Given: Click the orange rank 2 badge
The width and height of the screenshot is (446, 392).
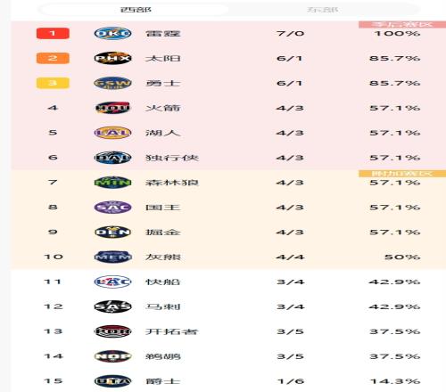Looking at the screenshot, I should (53, 58).
